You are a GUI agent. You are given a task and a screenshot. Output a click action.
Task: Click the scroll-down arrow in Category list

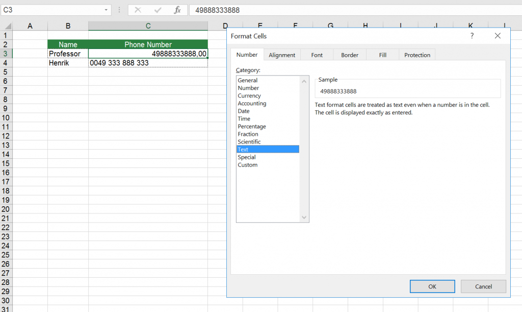tap(304, 218)
